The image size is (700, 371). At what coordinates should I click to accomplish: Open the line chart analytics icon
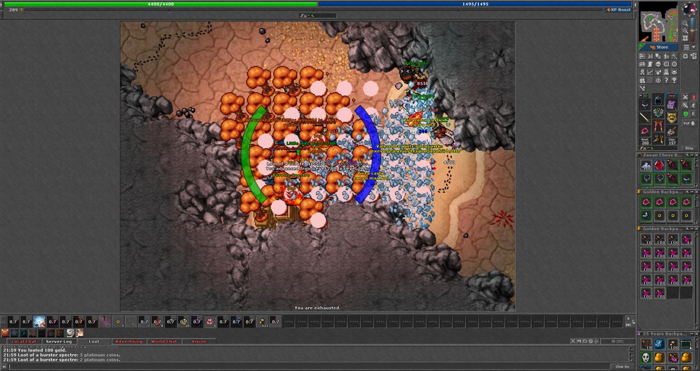point(650,72)
